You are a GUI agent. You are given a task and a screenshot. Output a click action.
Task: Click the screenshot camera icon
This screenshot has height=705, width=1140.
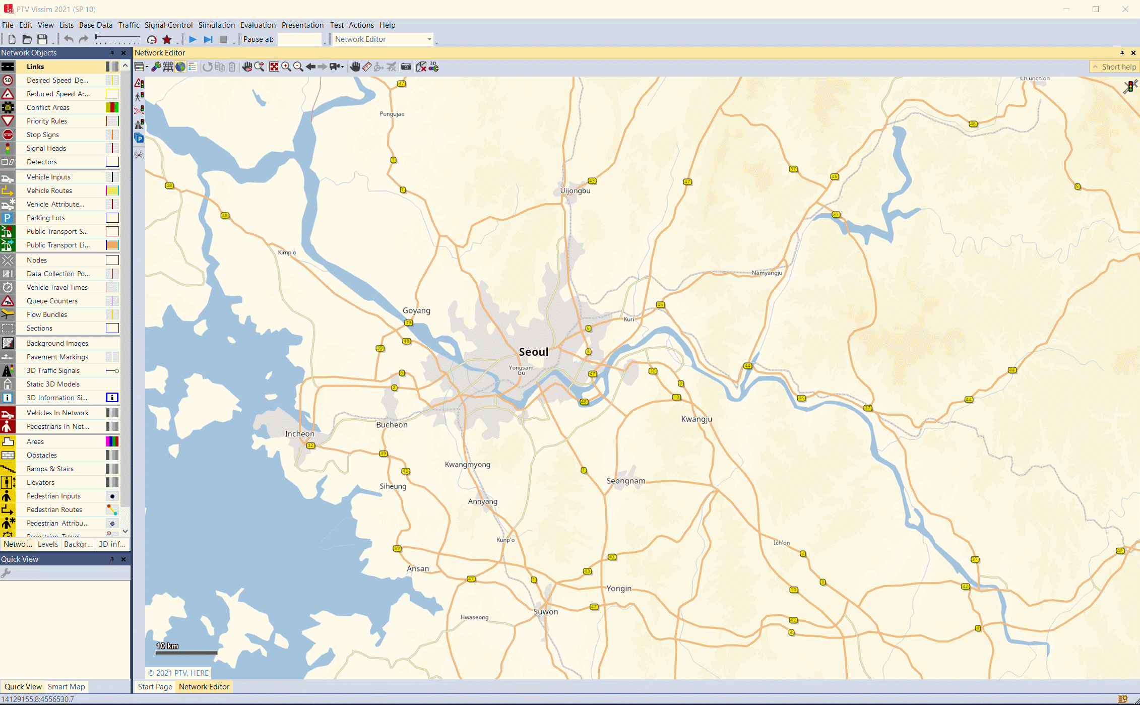pos(406,67)
